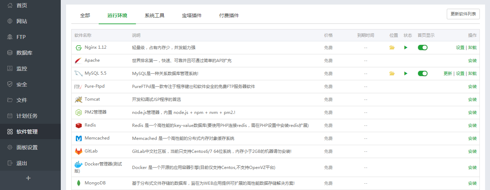Click the exit icon beside 退出
This screenshot has height=190, width=490.
10,163
